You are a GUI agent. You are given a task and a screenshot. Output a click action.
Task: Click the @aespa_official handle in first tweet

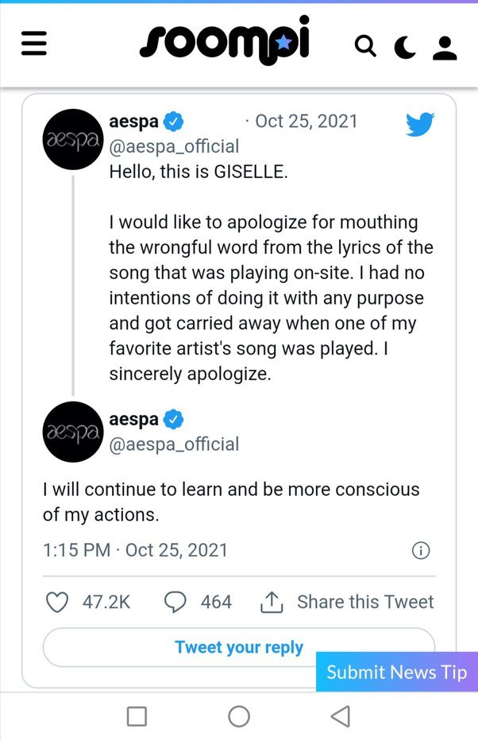(174, 146)
